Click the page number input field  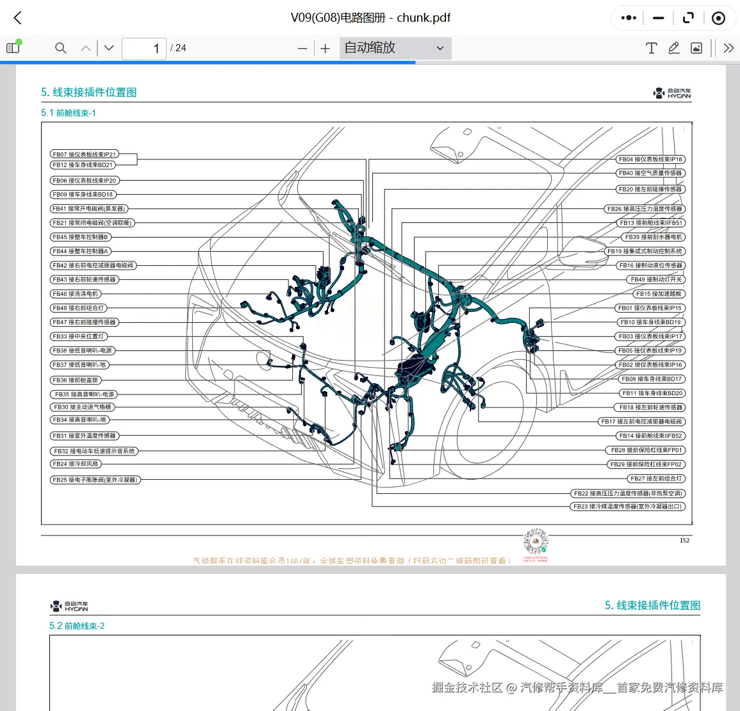(x=144, y=49)
